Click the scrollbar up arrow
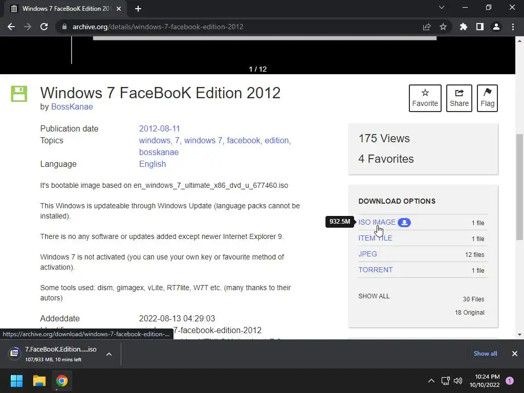 click(x=519, y=41)
